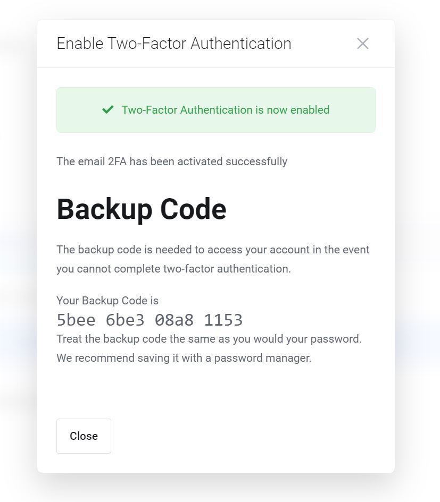Click the Two-Factor Authentication is now enabled message

coord(225,110)
